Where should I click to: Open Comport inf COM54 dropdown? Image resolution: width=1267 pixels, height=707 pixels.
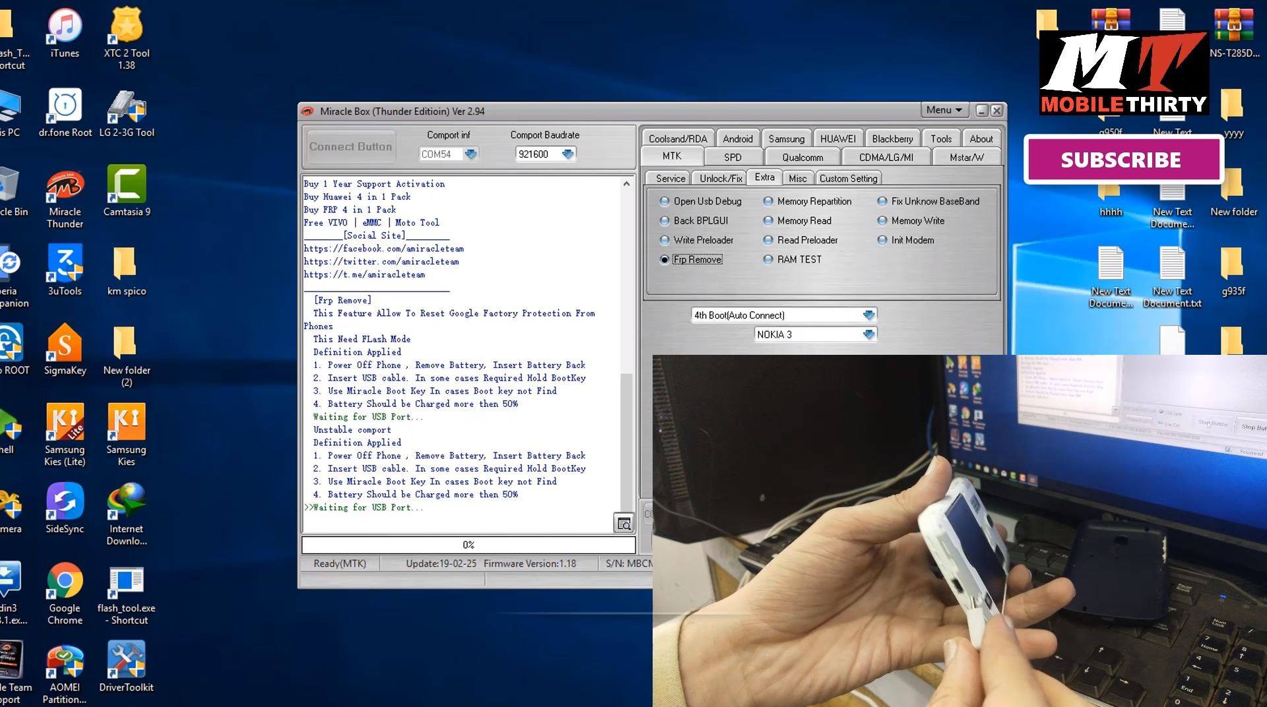pyautogui.click(x=471, y=154)
